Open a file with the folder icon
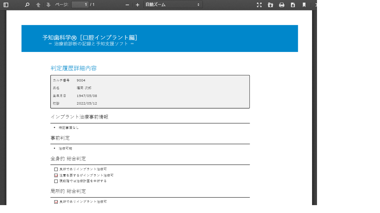Viewport: 380px width, 213px height. click(x=270, y=5)
